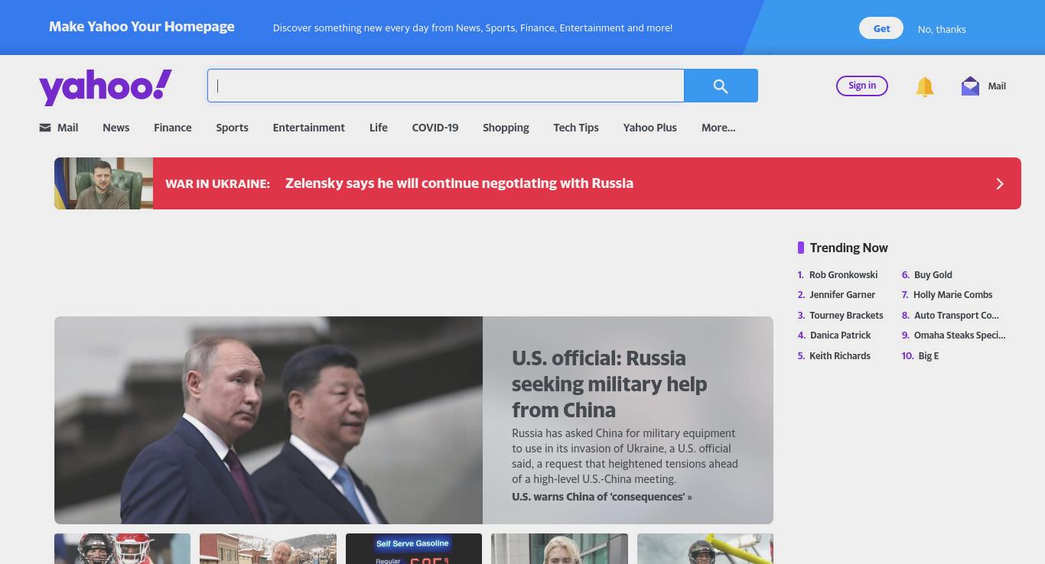Open the Entertainment section

309,128
